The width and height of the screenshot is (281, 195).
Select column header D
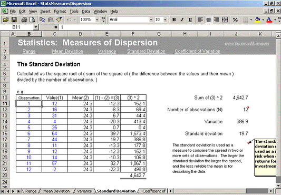point(80,34)
